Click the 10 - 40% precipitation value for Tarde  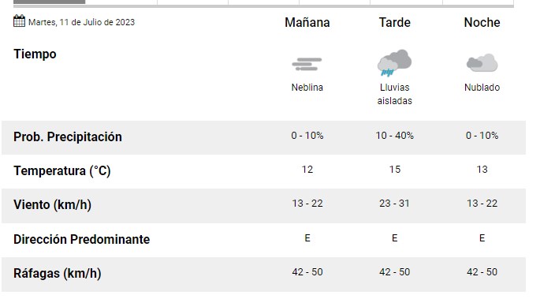395,136
